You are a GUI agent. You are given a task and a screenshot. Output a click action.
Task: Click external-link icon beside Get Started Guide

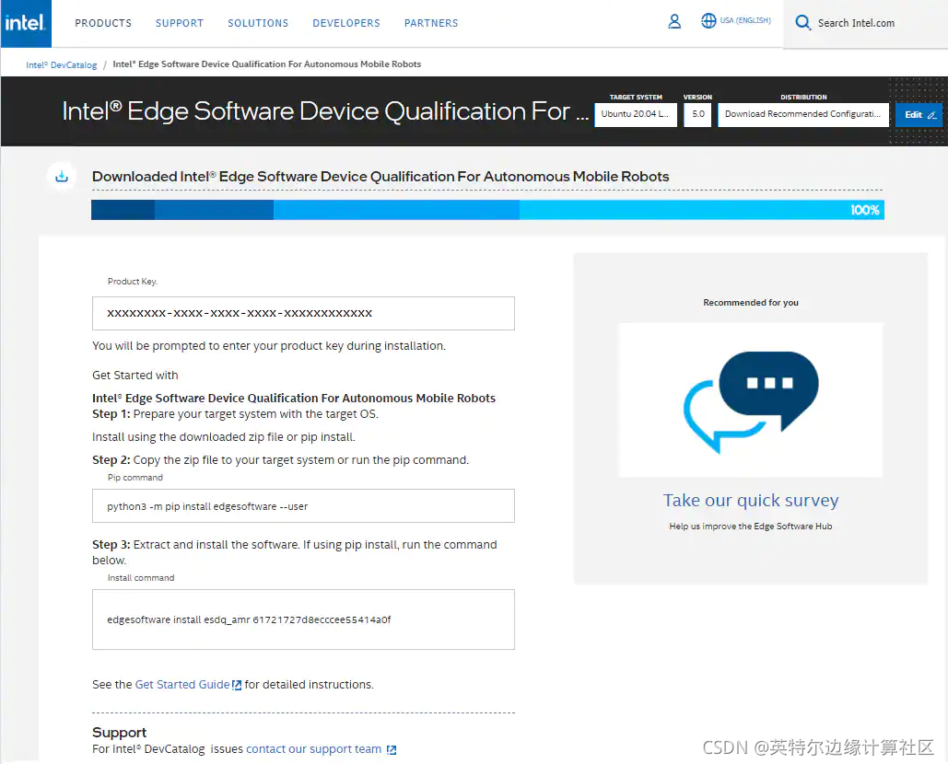tap(237, 685)
